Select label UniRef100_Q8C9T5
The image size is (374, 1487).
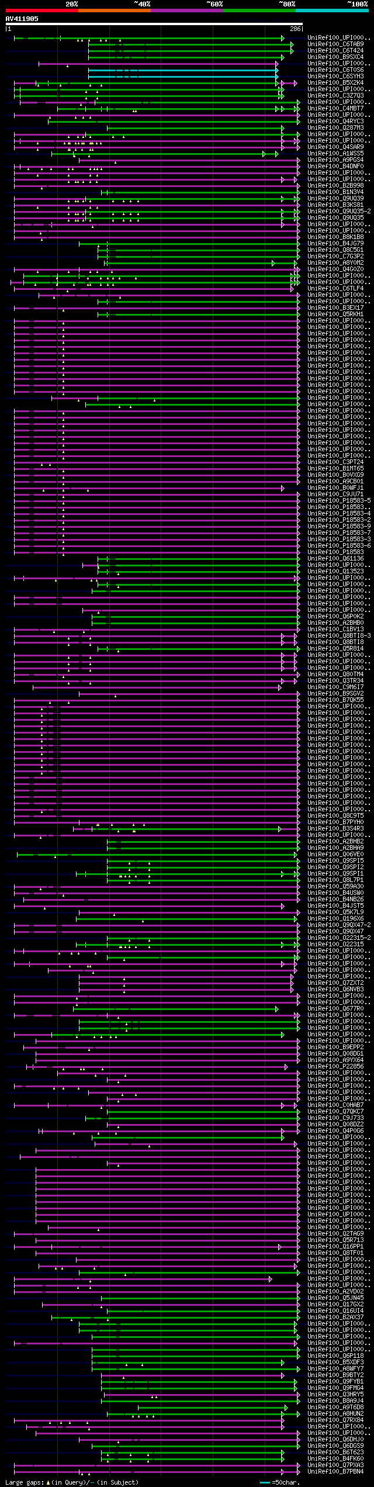tap(335, 815)
